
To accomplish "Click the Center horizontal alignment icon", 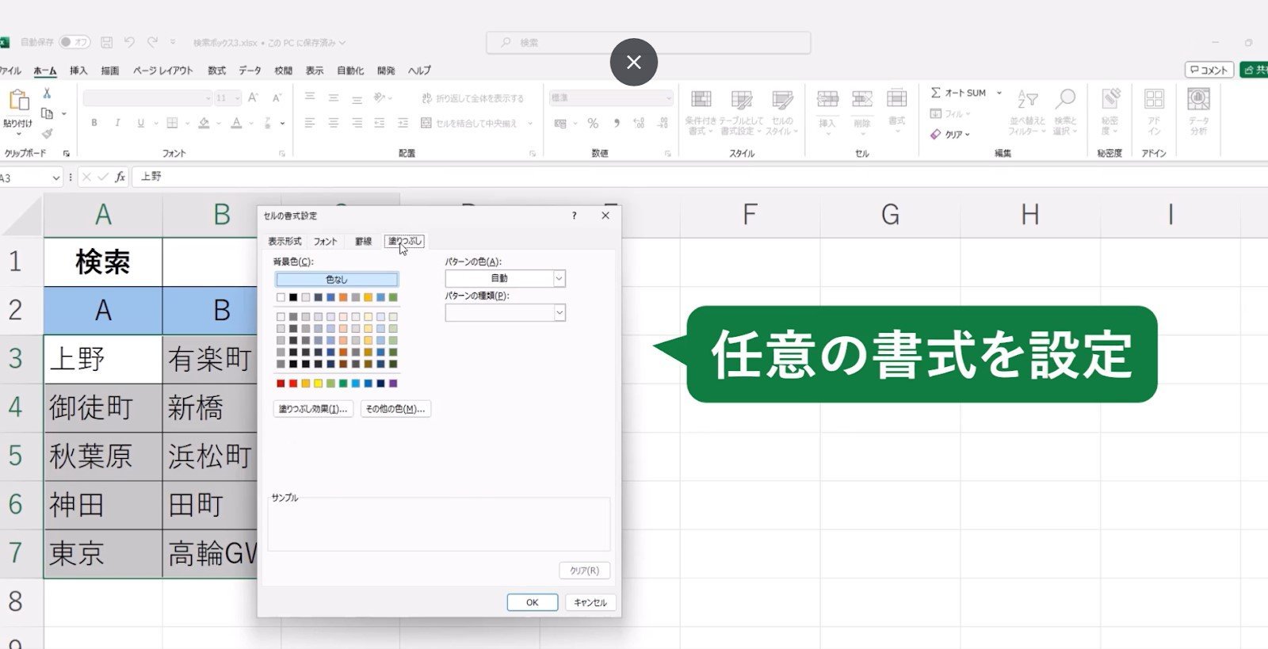I will point(334,123).
